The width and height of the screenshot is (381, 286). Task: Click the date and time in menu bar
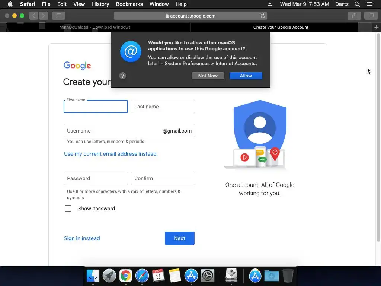(x=304, y=4)
